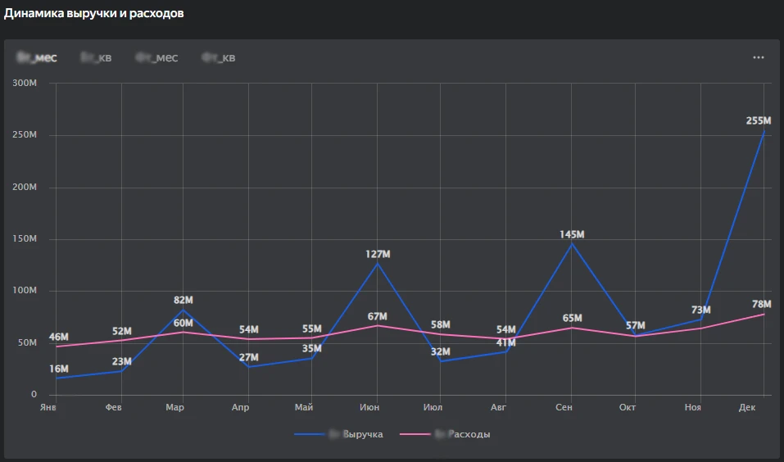
Task: Select the 145M data point in September
Action: [572, 244]
